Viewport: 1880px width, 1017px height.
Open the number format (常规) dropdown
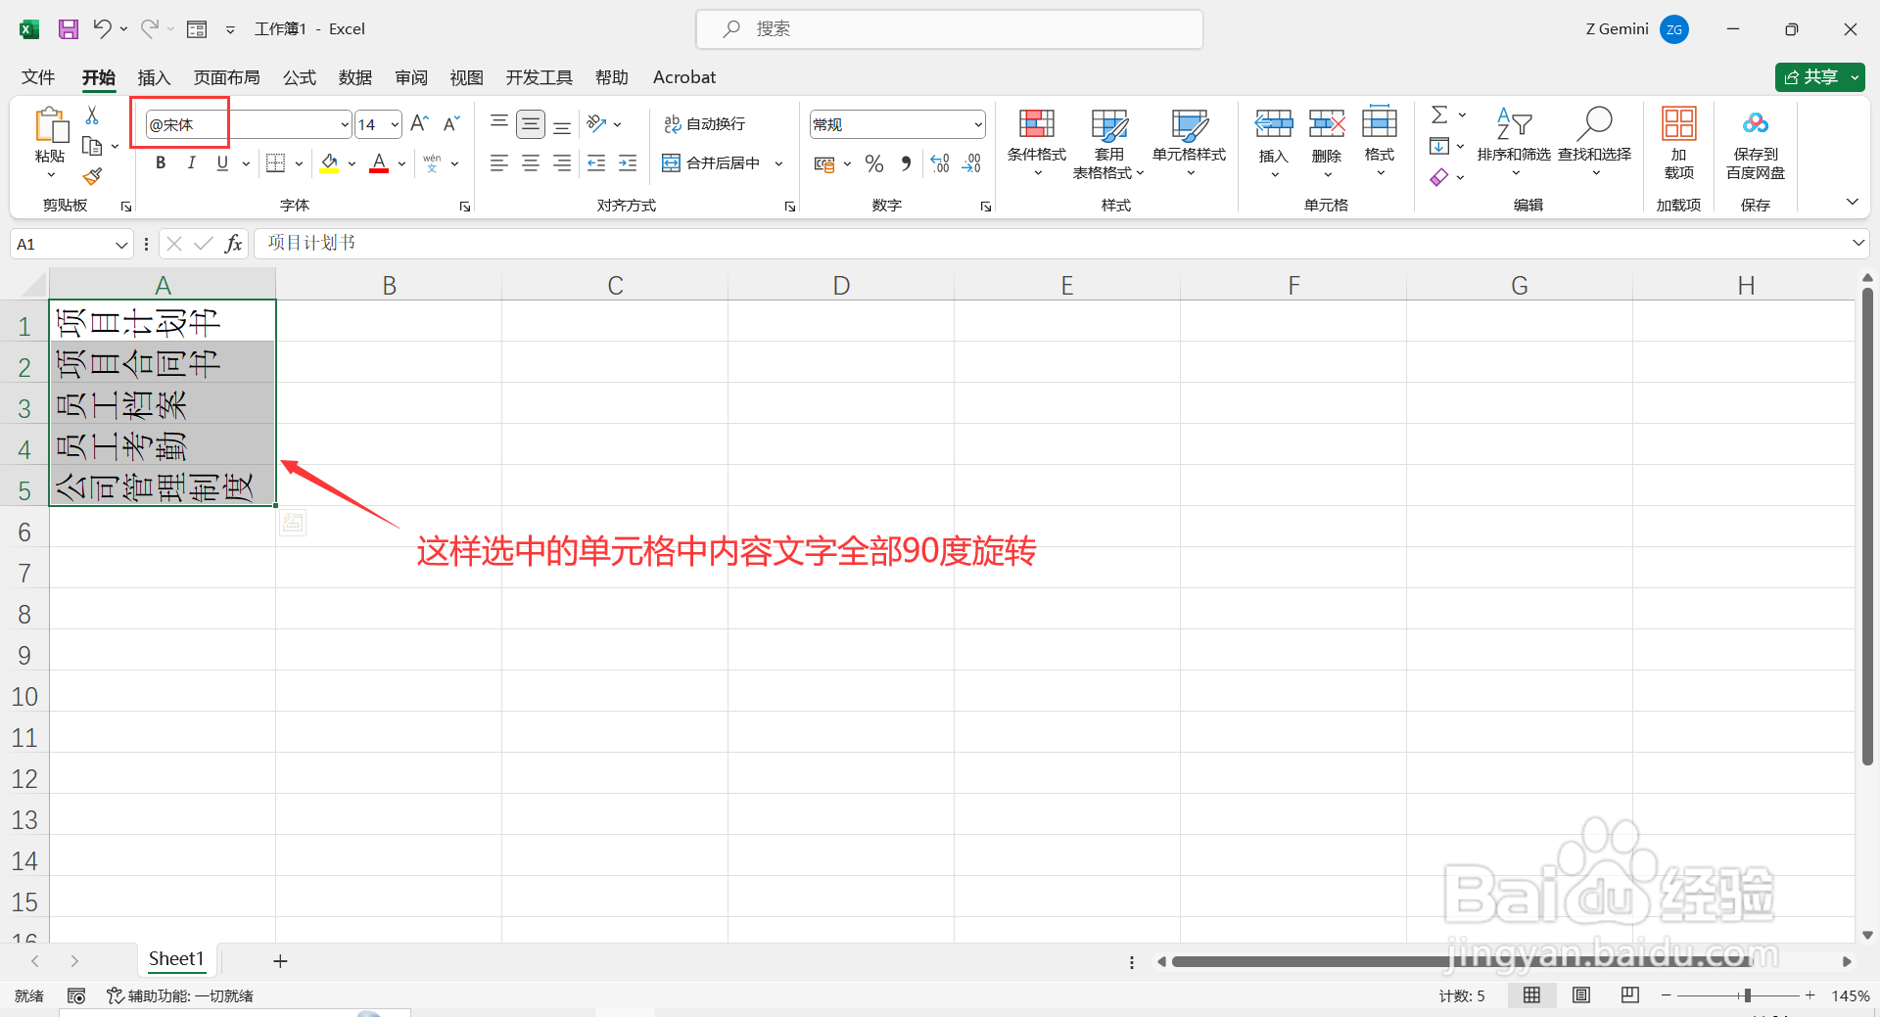tap(977, 123)
